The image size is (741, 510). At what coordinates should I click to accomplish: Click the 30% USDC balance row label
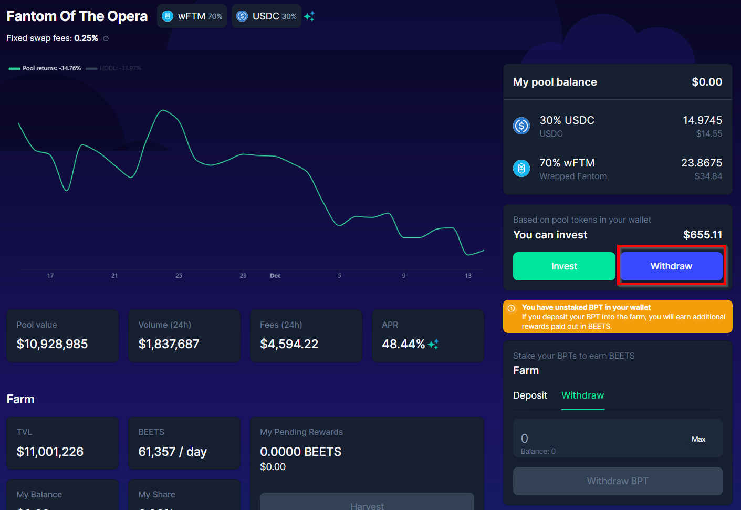pyautogui.click(x=567, y=120)
